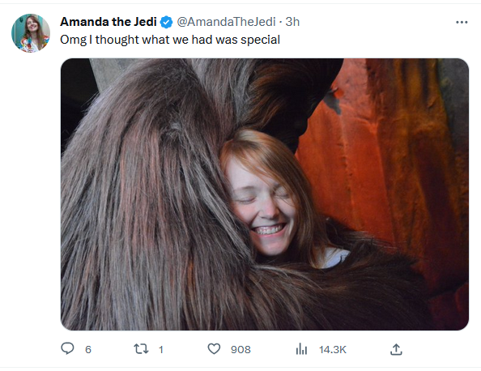This screenshot has width=481, height=371.
Task: Share the tweet via upload arrow icon
Action: tap(396, 349)
